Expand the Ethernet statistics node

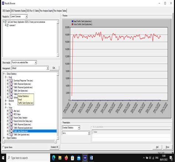pyautogui.click(x=6, y=101)
